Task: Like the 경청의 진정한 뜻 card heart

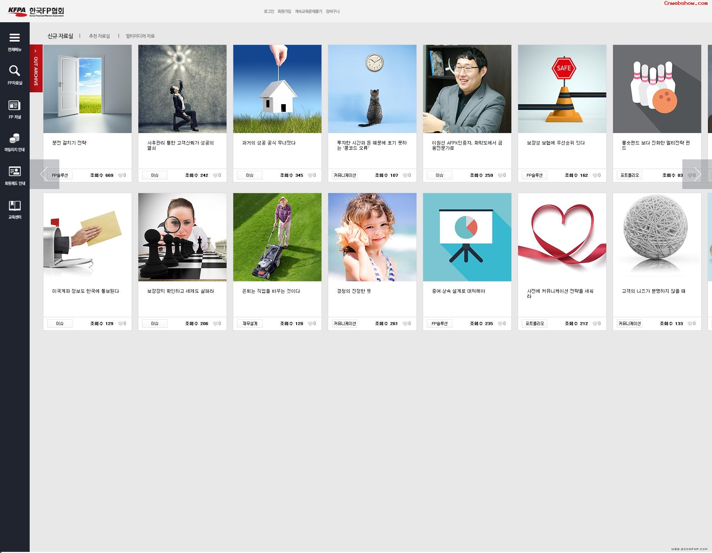Action: pos(405,324)
